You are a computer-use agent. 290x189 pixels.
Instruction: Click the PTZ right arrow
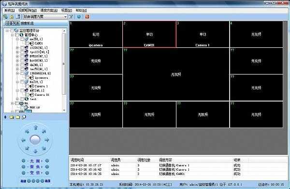coord(47,140)
